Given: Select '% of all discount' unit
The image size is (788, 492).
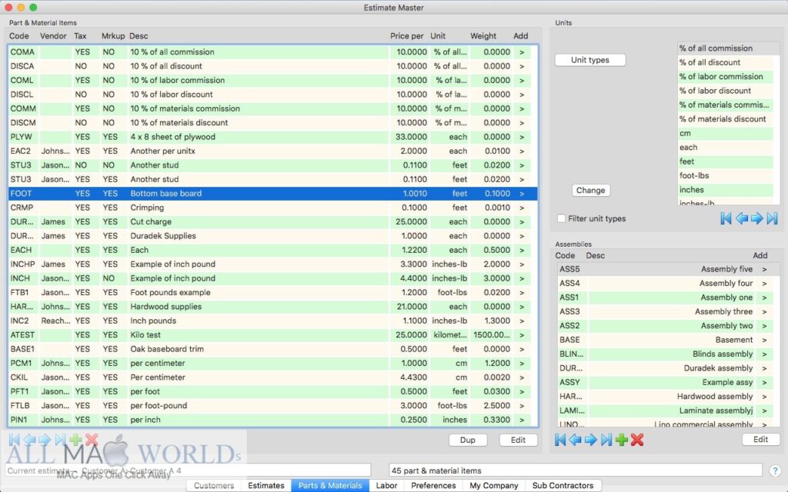Looking at the screenshot, I should pyautogui.click(x=725, y=62).
